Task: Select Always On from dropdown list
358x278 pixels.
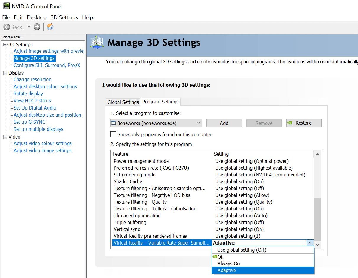Action: [229, 263]
